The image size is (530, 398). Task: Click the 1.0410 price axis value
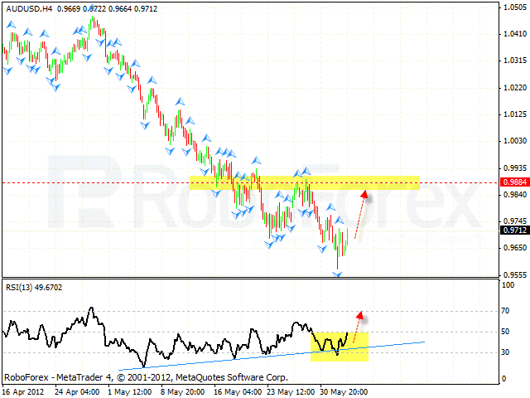[515, 34]
